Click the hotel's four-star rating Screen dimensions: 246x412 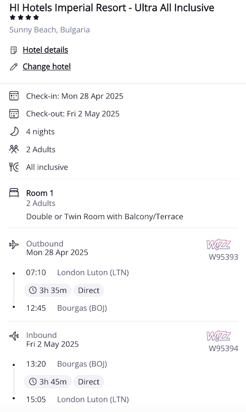[x=24, y=17]
